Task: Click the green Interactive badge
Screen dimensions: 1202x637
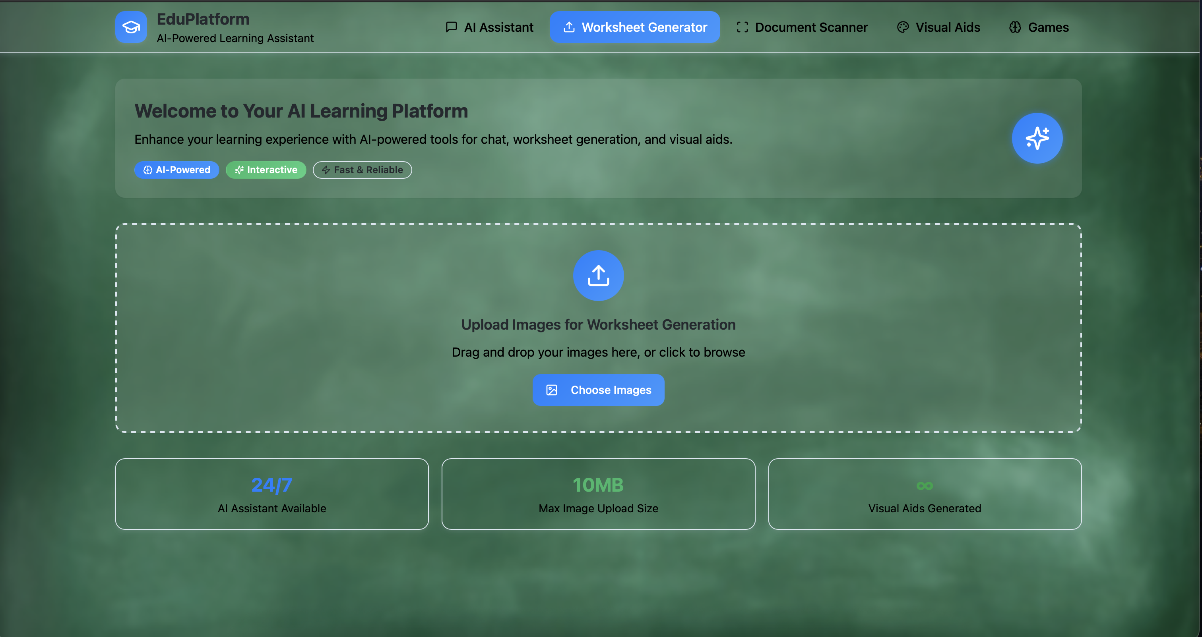Action: (266, 170)
